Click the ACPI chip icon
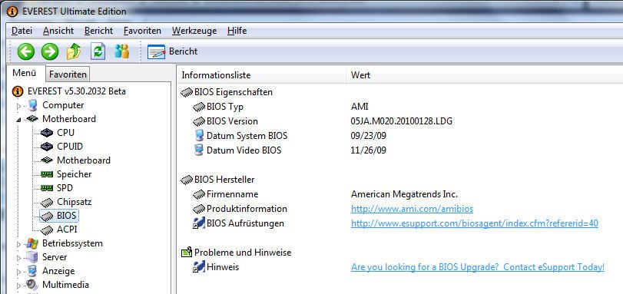Image resolution: width=623 pixels, height=294 pixels. pos(47,230)
